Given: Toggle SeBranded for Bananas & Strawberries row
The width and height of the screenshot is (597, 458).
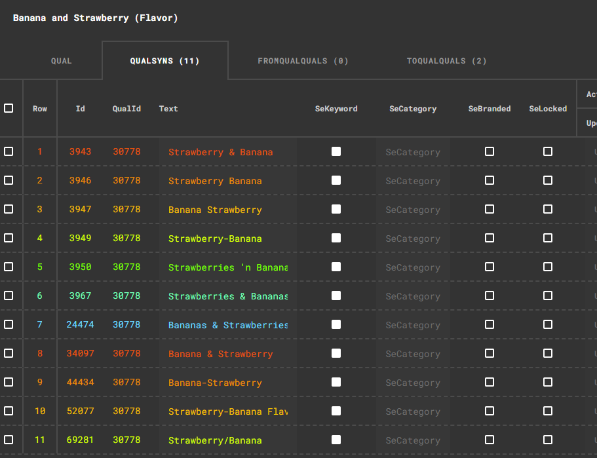Looking at the screenshot, I should click(x=490, y=324).
